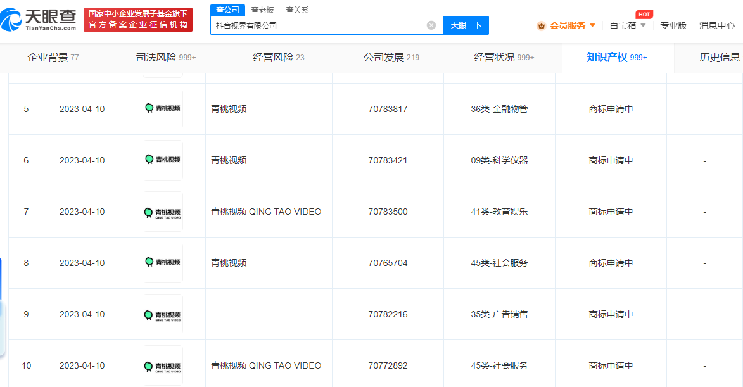
Task: Click 45类-社会服务 in row 8
Action: point(499,263)
